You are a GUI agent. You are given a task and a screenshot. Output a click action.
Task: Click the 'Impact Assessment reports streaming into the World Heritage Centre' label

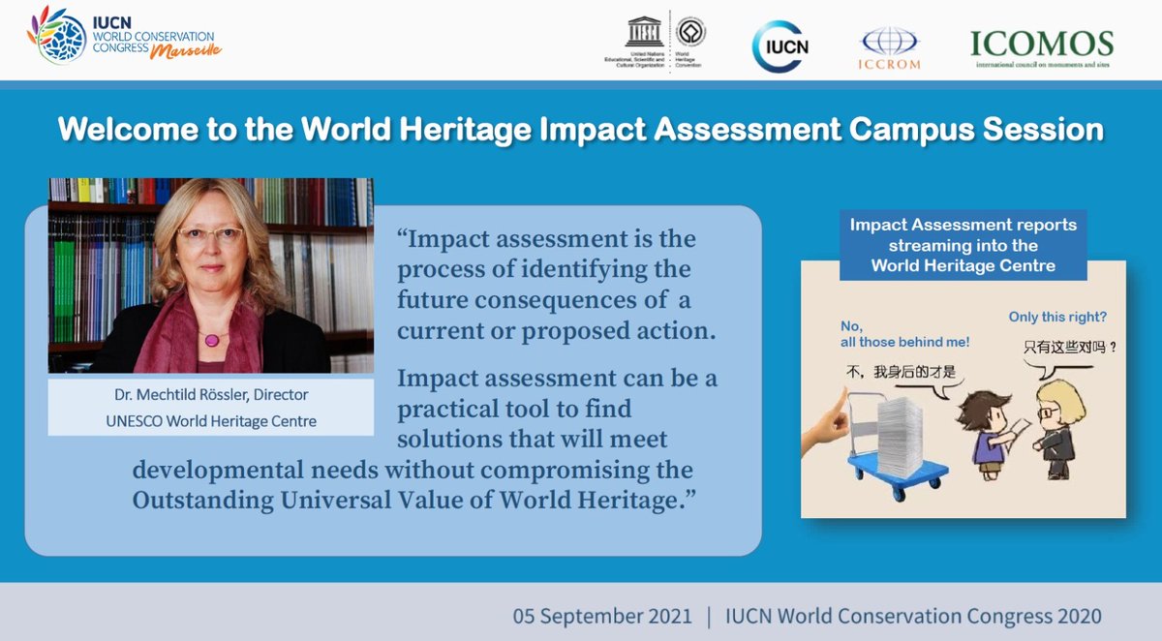tap(963, 245)
